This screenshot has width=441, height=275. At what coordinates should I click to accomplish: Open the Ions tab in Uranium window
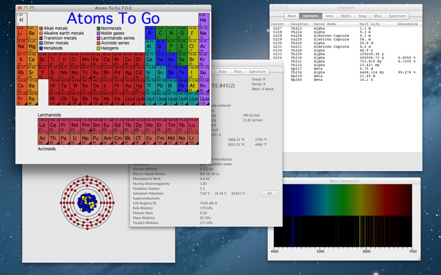tap(329, 16)
